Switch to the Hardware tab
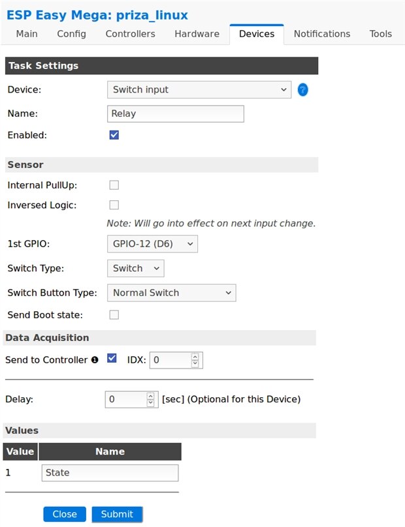This screenshot has height=527, width=405. click(x=197, y=34)
